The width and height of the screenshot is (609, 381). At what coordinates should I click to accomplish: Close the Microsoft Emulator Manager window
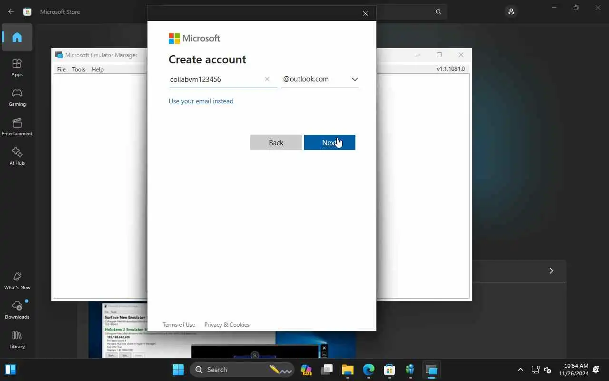point(461,55)
